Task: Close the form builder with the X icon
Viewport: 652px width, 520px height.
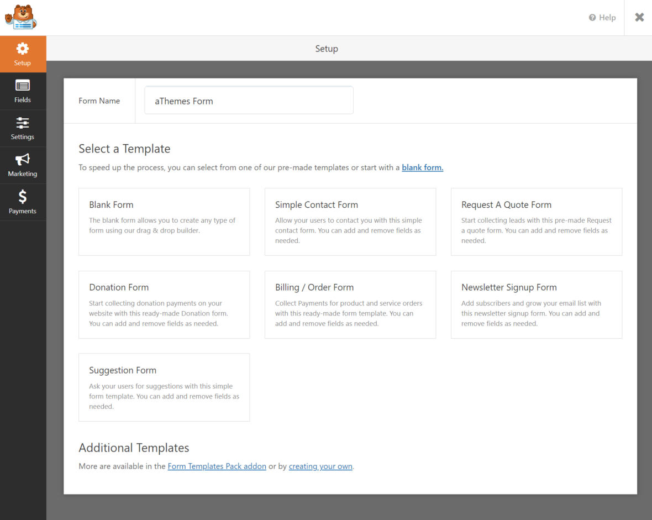Action: 639,17
